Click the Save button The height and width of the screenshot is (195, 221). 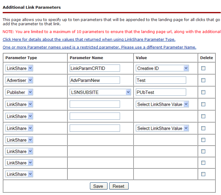98,186
